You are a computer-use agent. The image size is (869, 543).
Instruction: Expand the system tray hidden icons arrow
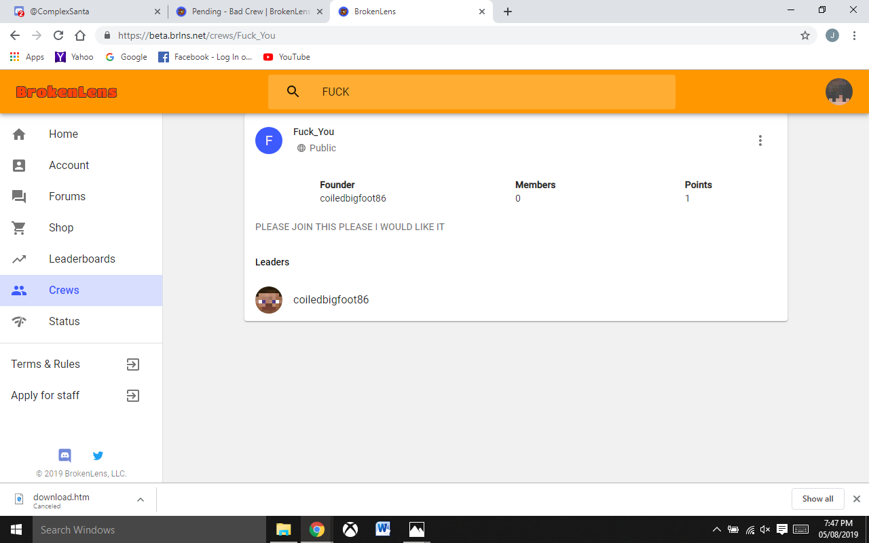click(716, 529)
